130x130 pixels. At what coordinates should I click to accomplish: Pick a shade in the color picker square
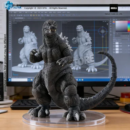tap(122, 26)
